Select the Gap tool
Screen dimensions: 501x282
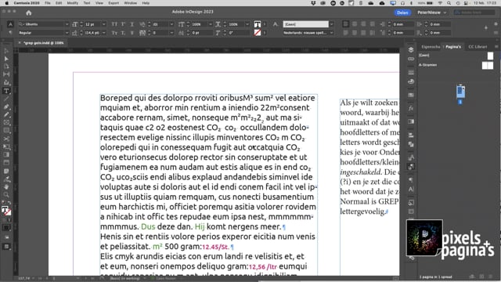pyautogui.click(x=6, y=74)
